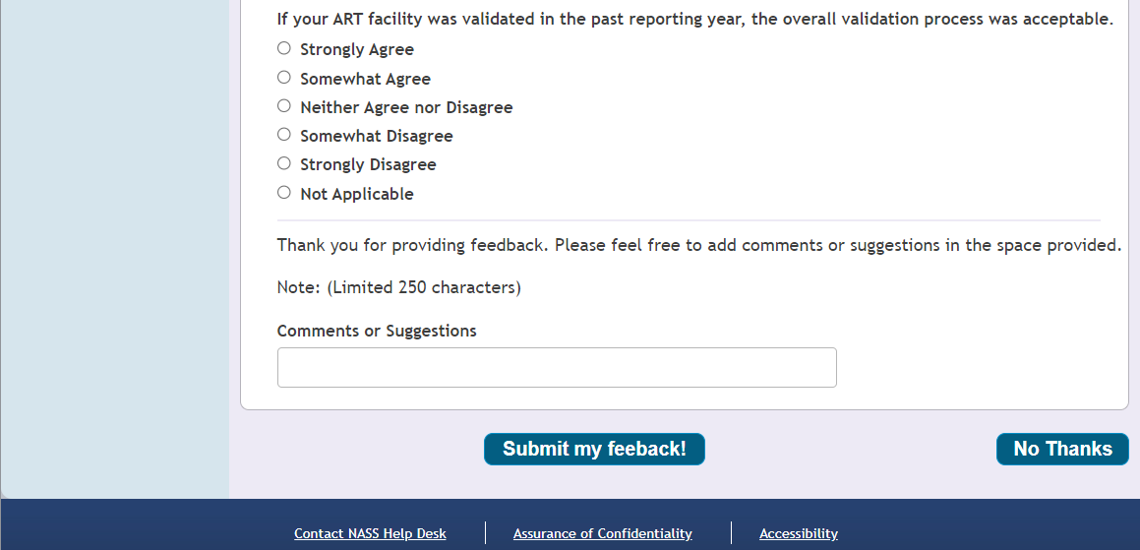Click the Strongly Disagree label text
1140x550 pixels.
click(x=368, y=164)
